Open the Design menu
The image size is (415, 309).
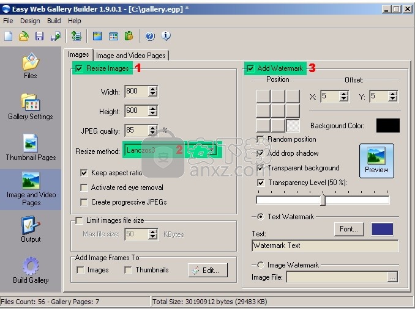point(30,21)
